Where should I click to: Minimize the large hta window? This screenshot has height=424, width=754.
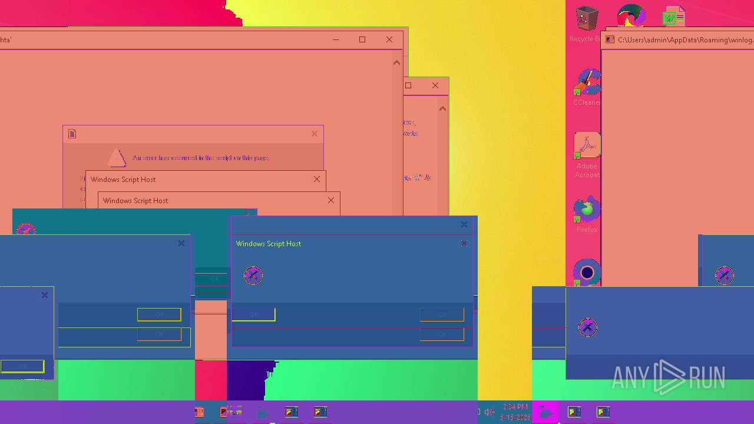coord(336,39)
